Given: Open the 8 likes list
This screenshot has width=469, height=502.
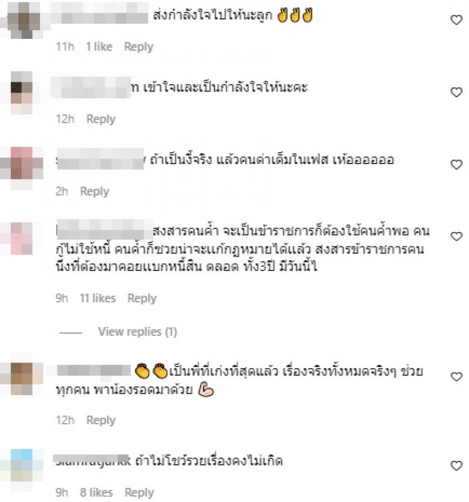Looking at the screenshot, I should 96,492.
